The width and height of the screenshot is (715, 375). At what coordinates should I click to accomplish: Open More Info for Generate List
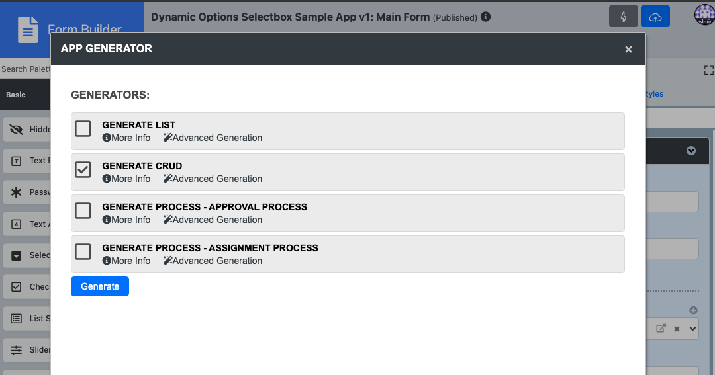pos(126,138)
